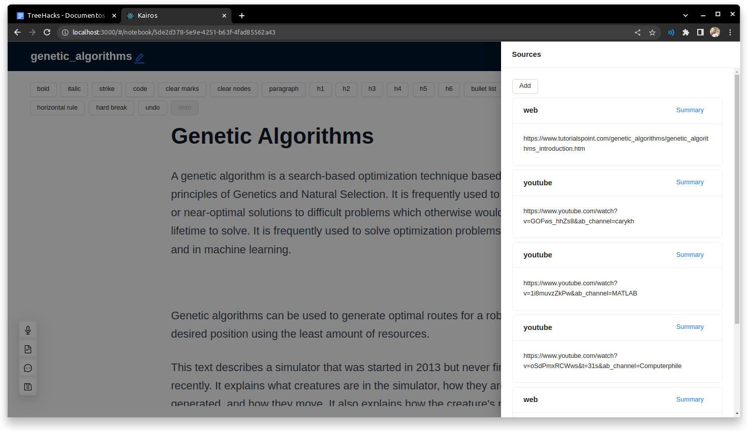Insert a horizontal rule
The image size is (747, 431).
(57, 108)
